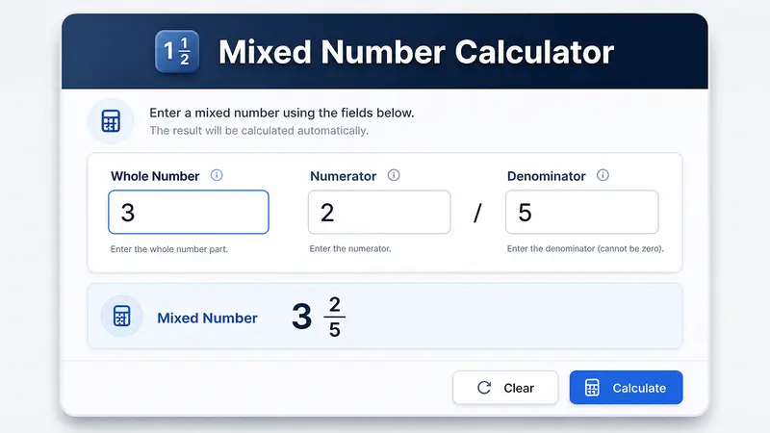Click the Mixed Number Calculator title
The image size is (770, 433).
416,52
